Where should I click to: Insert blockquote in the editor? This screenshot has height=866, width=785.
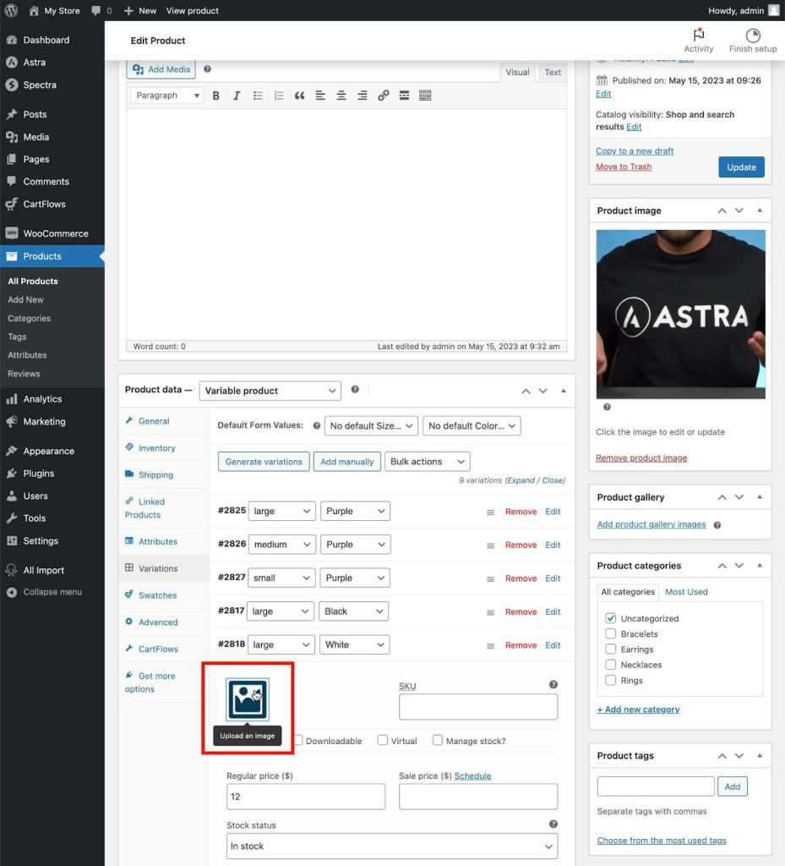299,96
